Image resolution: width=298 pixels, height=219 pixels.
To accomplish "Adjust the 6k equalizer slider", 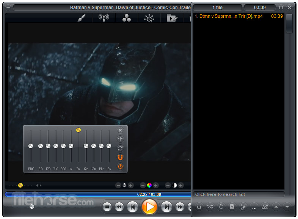I will [86, 146].
